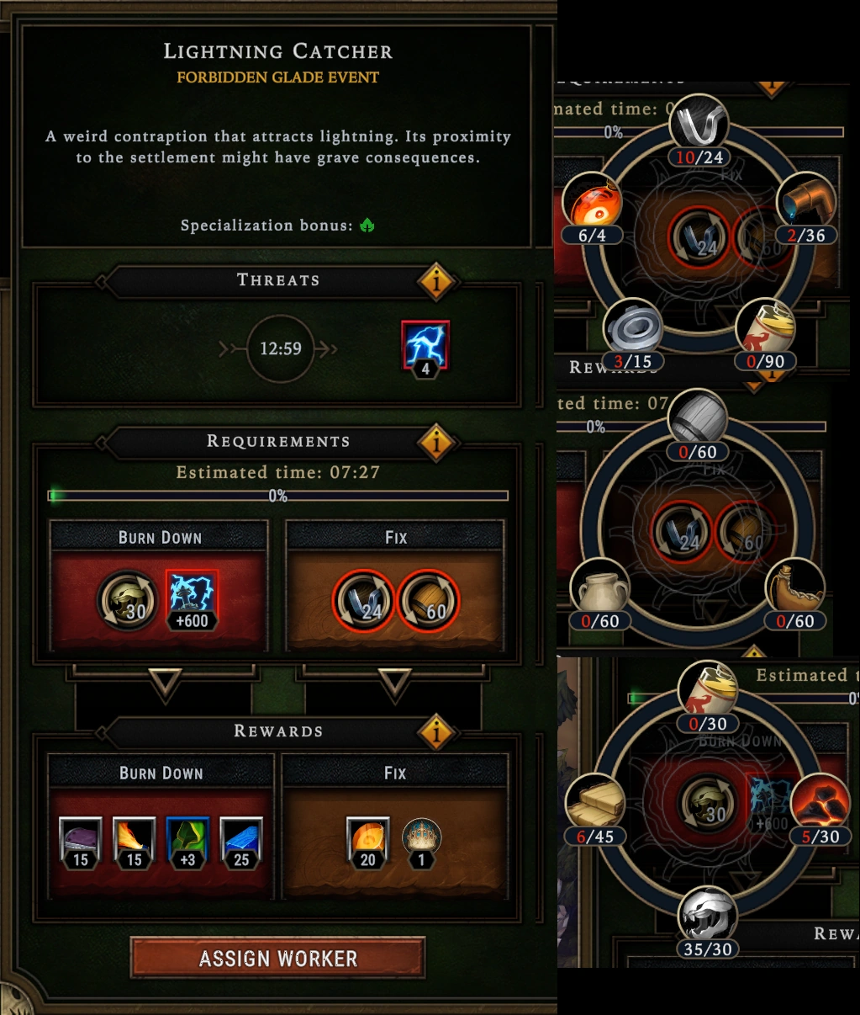The height and width of the screenshot is (1015, 860).
Task: Open the Rewards info icon
Action: pyautogui.click(x=436, y=731)
